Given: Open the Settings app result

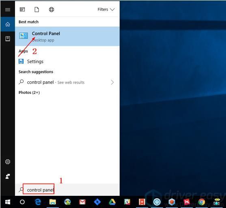Looking at the screenshot, I should click(67, 61).
